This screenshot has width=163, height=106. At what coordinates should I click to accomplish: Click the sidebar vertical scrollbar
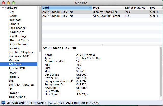click(39, 29)
